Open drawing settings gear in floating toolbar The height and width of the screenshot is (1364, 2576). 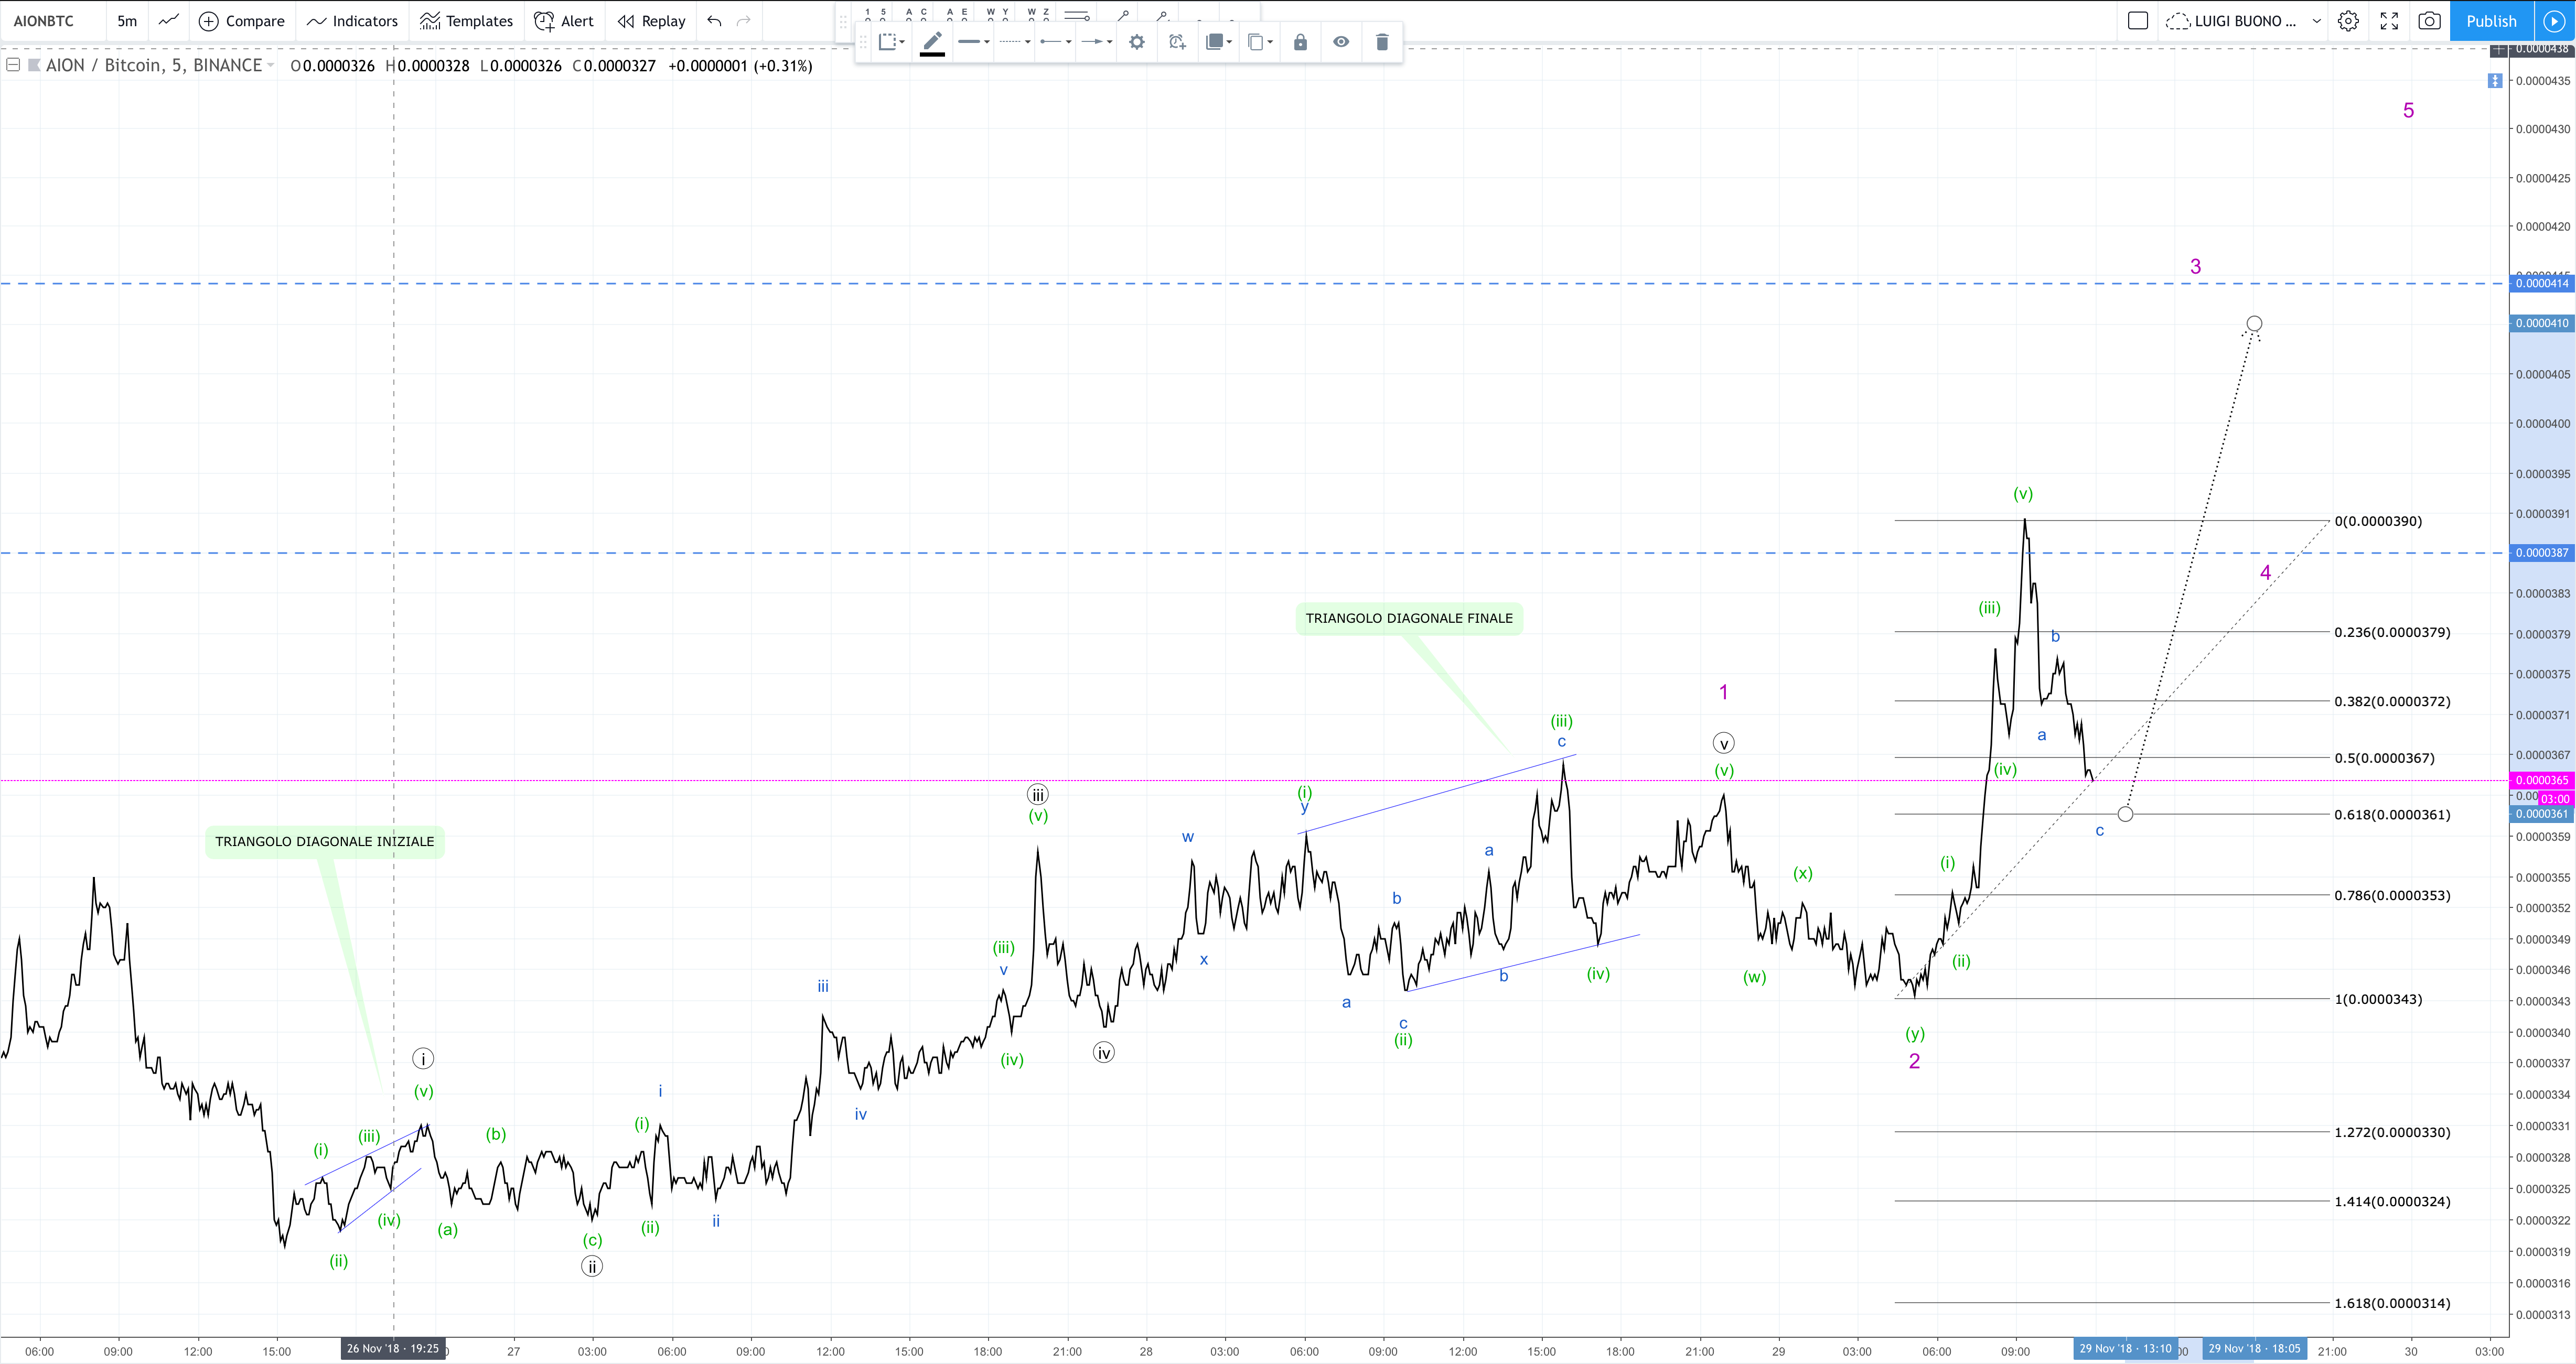1137,42
